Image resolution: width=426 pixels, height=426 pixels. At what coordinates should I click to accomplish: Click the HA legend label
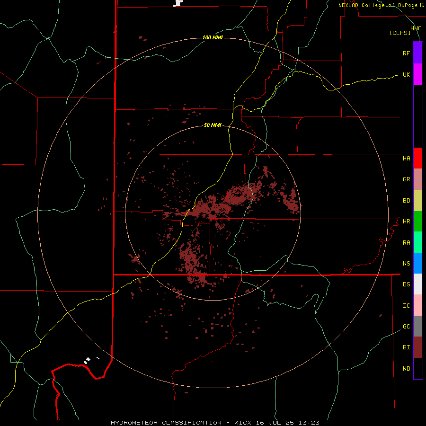[406, 159]
